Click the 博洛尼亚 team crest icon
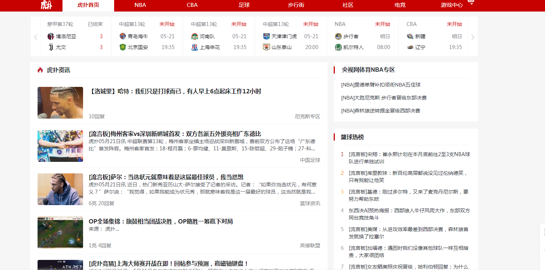This screenshot has width=545, height=270. coord(51,36)
